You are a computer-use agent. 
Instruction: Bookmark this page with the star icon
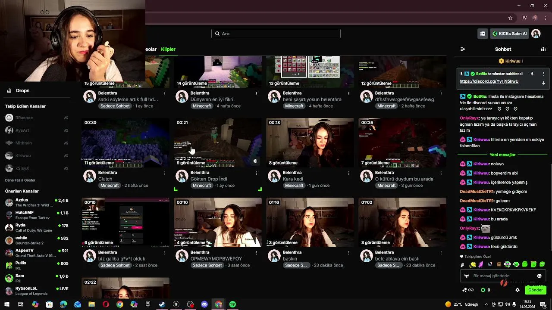510,18
